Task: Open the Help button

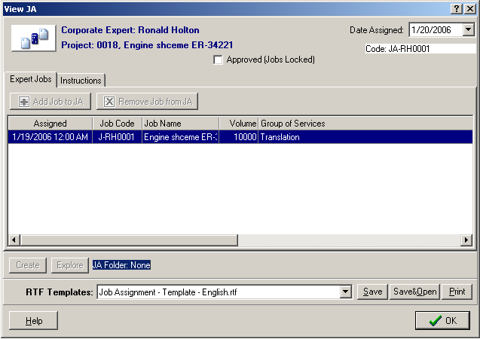Action: pyautogui.click(x=34, y=320)
